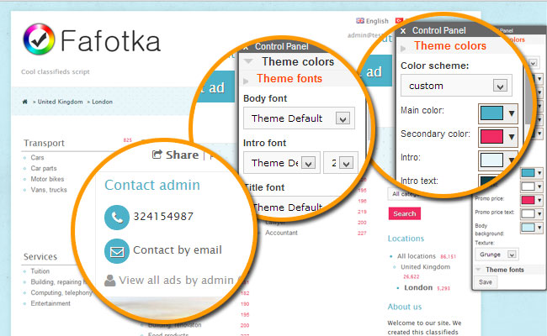This screenshot has height=336, width=547.
Task: Open the Entertainment category
Action: (50, 303)
